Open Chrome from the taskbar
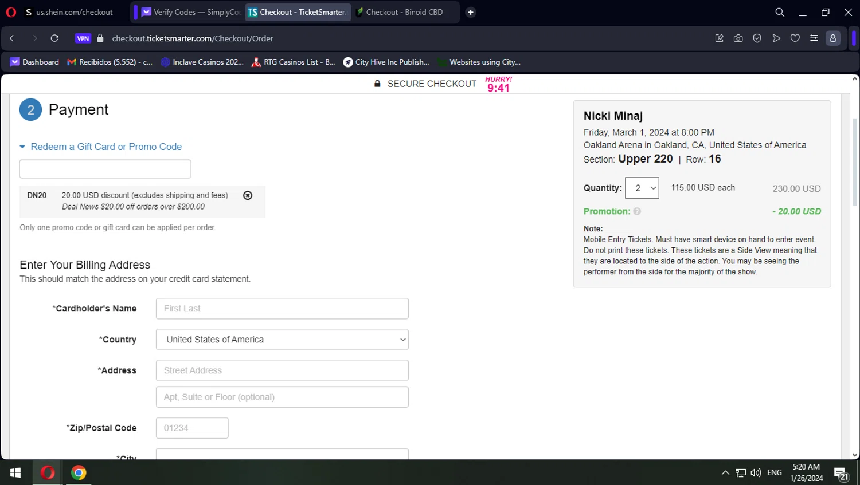860x485 pixels. pos(79,472)
